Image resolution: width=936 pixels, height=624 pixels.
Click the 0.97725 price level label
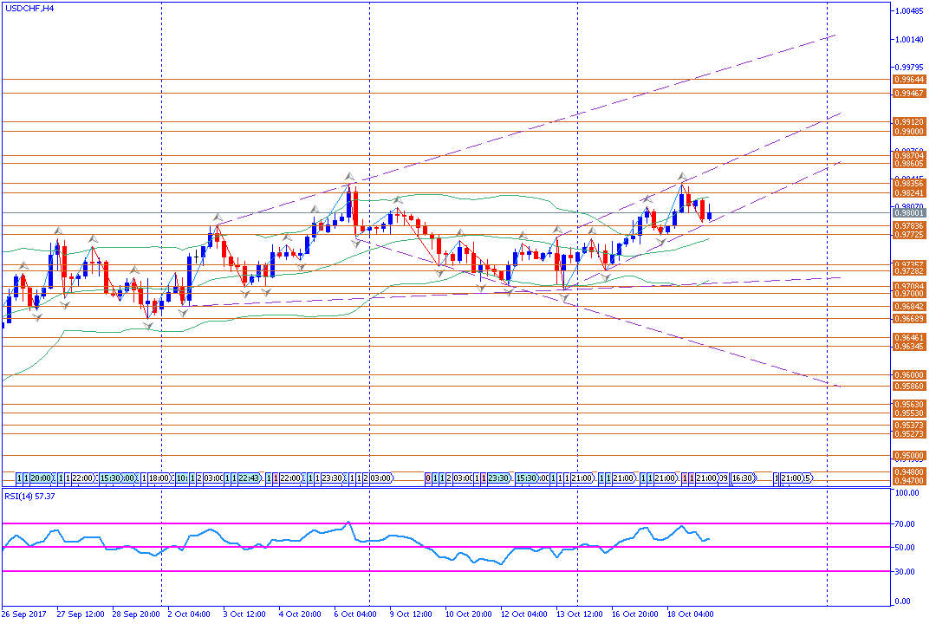click(909, 235)
